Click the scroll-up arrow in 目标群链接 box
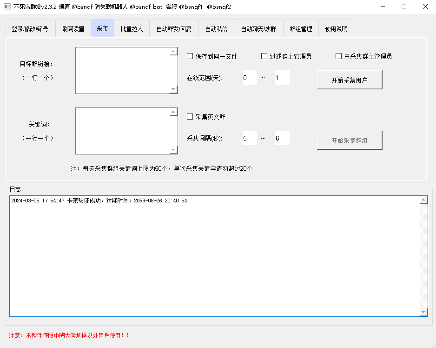The height and width of the screenshot is (348, 436). pyautogui.click(x=173, y=52)
